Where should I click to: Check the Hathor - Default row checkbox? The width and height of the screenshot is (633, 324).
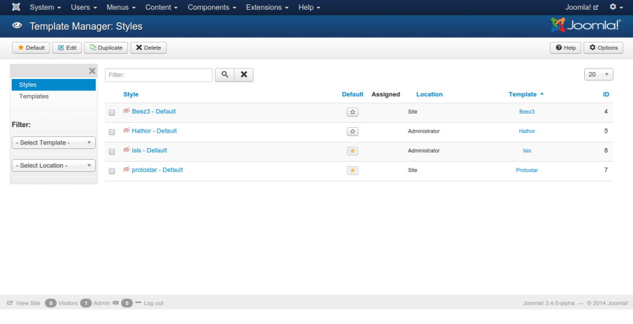click(112, 132)
